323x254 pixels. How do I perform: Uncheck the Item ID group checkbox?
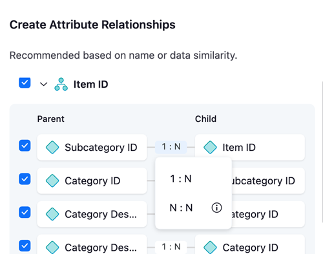coord(25,83)
